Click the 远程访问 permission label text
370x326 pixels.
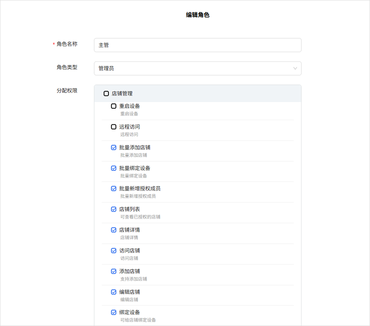tap(129, 127)
